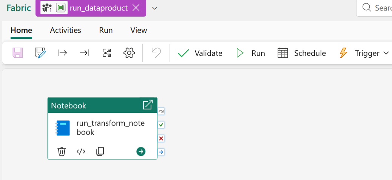Open notebook in new window icon
The height and width of the screenshot is (180, 392).
(x=148, y=105)
